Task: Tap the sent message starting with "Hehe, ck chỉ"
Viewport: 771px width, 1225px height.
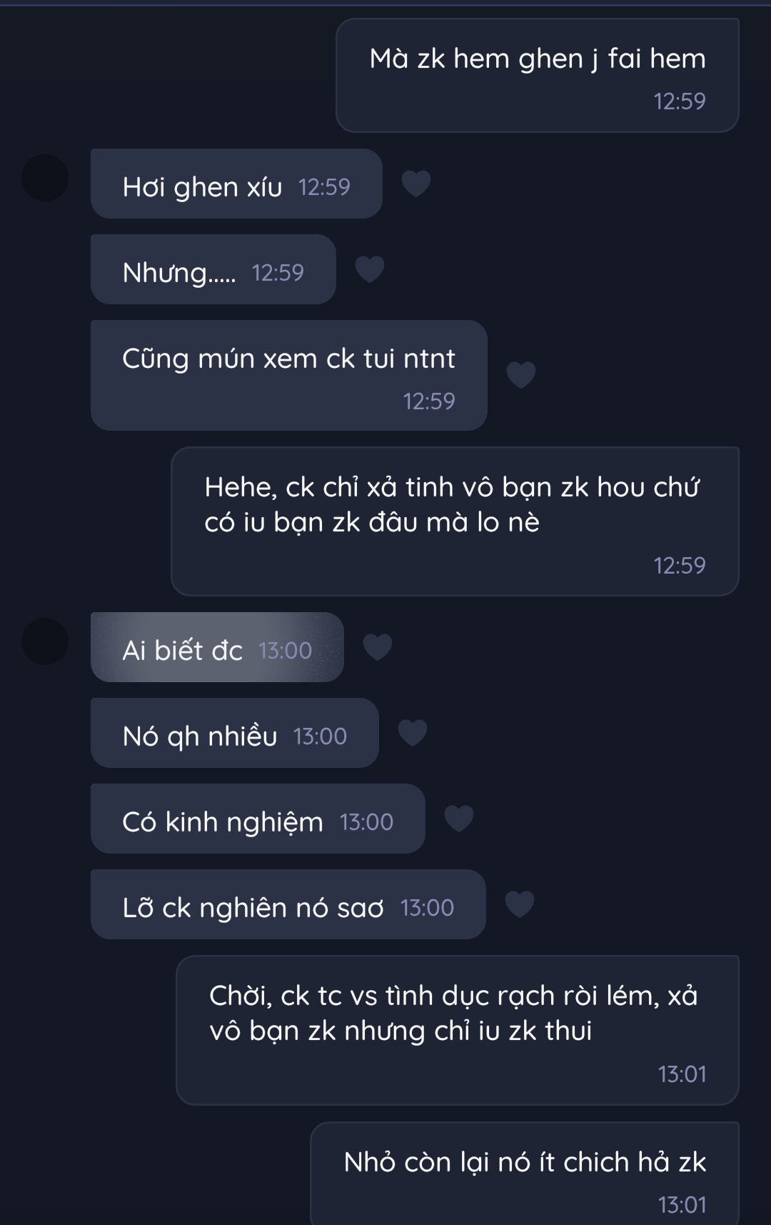Action: click(454, 521)
